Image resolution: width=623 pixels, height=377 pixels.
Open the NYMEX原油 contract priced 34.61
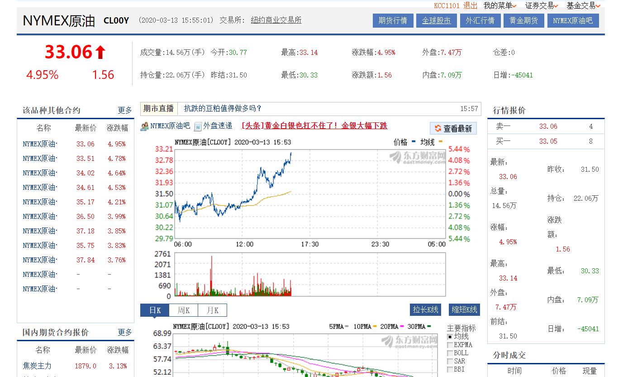[40, 188]
